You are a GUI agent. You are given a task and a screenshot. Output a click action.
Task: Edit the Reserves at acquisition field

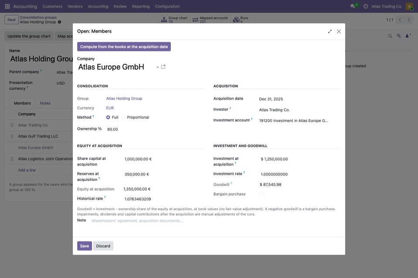163,174
